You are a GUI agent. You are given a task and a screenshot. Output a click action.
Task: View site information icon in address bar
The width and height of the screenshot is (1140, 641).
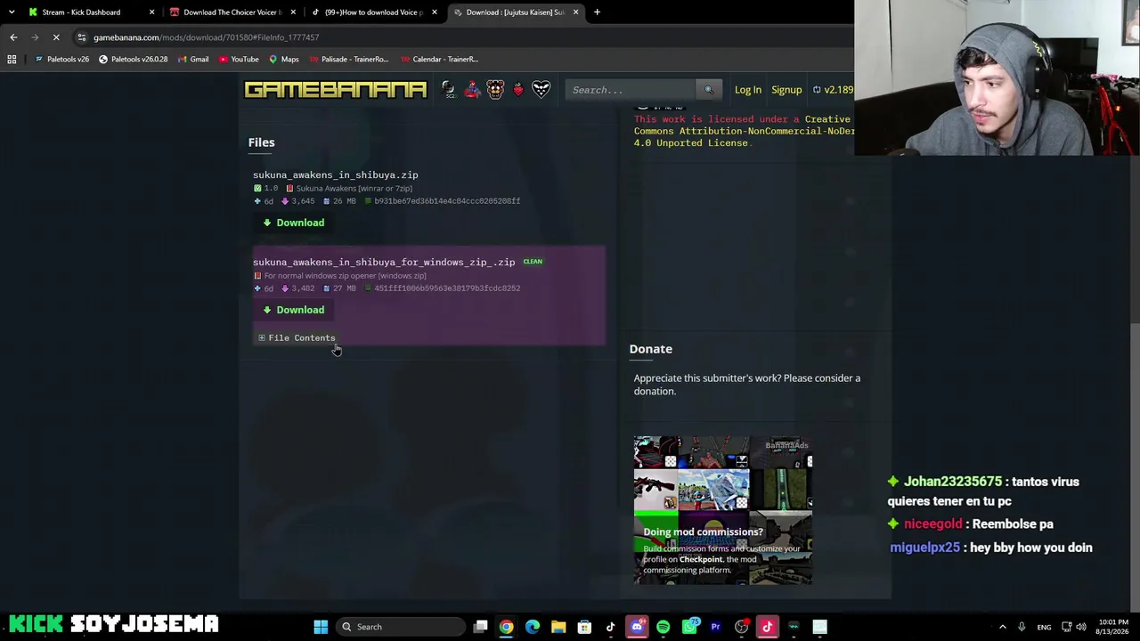pyautogui.click(x=81, y=37)
